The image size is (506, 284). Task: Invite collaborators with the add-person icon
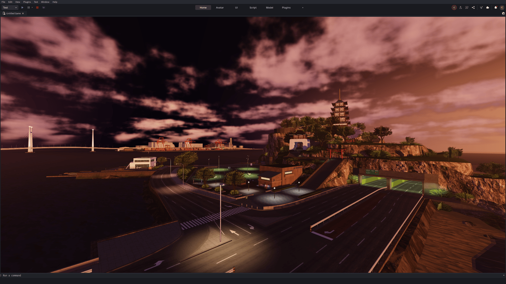tap(460, 7)
